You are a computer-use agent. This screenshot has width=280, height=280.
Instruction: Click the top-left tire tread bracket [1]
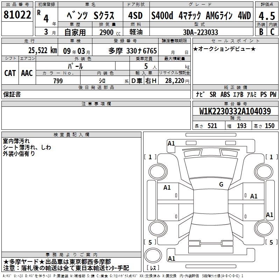(x=150, y=157)
